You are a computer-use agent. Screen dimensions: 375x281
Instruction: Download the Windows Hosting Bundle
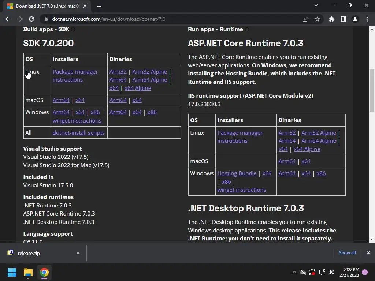click(237, 173)
